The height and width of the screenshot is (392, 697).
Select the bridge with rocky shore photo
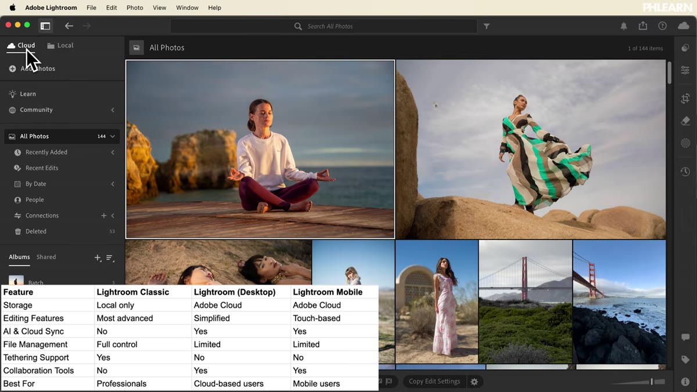pyautogui.click(x=619, y=302)
